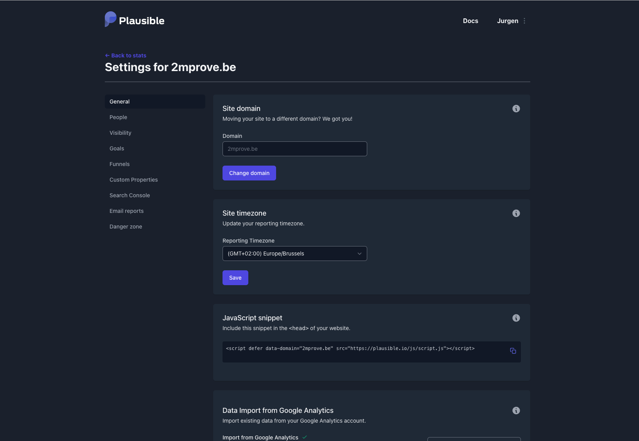Open the Visibility settings section
Image resolution: width=639 pixels, height=441 pixels.
tap(120, 133)
